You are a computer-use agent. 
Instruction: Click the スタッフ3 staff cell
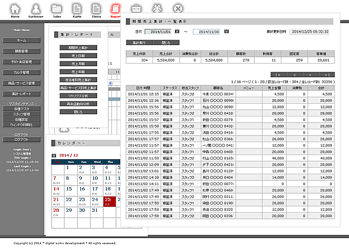[x=190, y=177]
